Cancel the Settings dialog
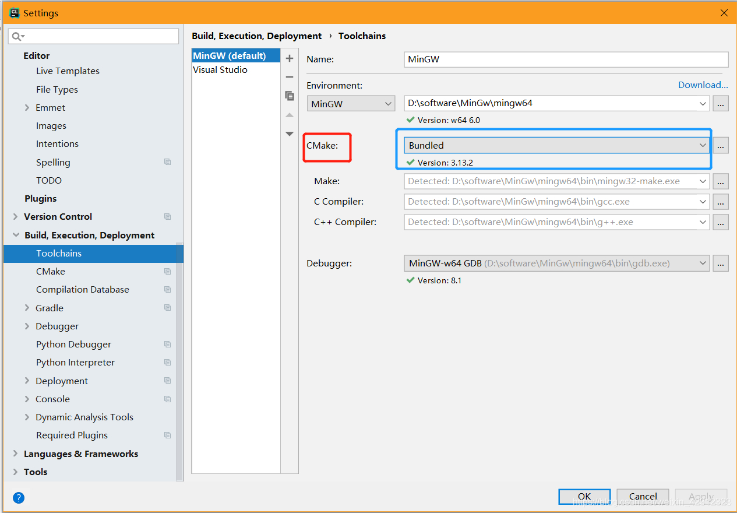 click(643, 497)
